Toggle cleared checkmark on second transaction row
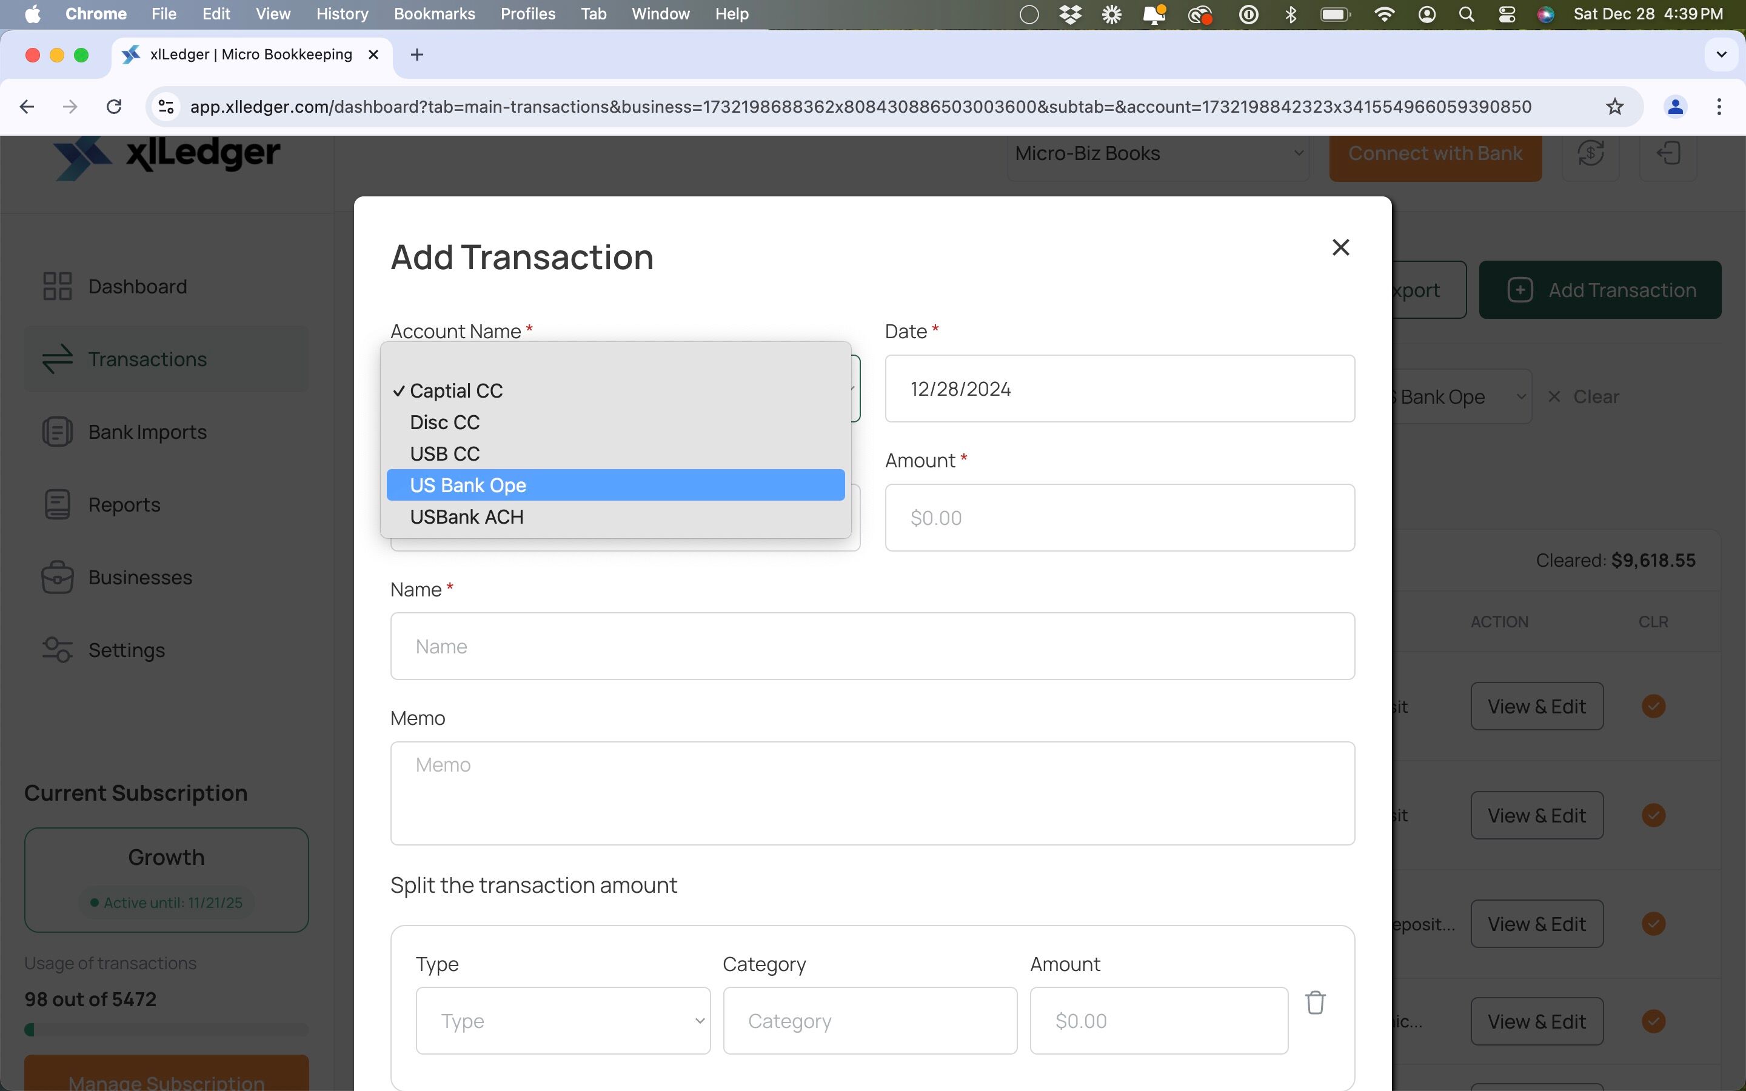The height and width of the screenshot is (1091, 1746). [1653, 815]
